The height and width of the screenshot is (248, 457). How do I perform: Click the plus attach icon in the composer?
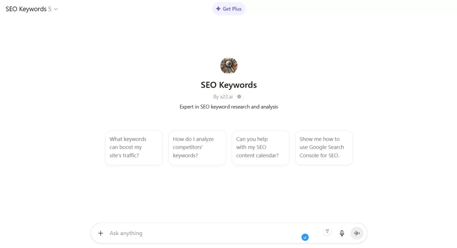tap(100, 233)
